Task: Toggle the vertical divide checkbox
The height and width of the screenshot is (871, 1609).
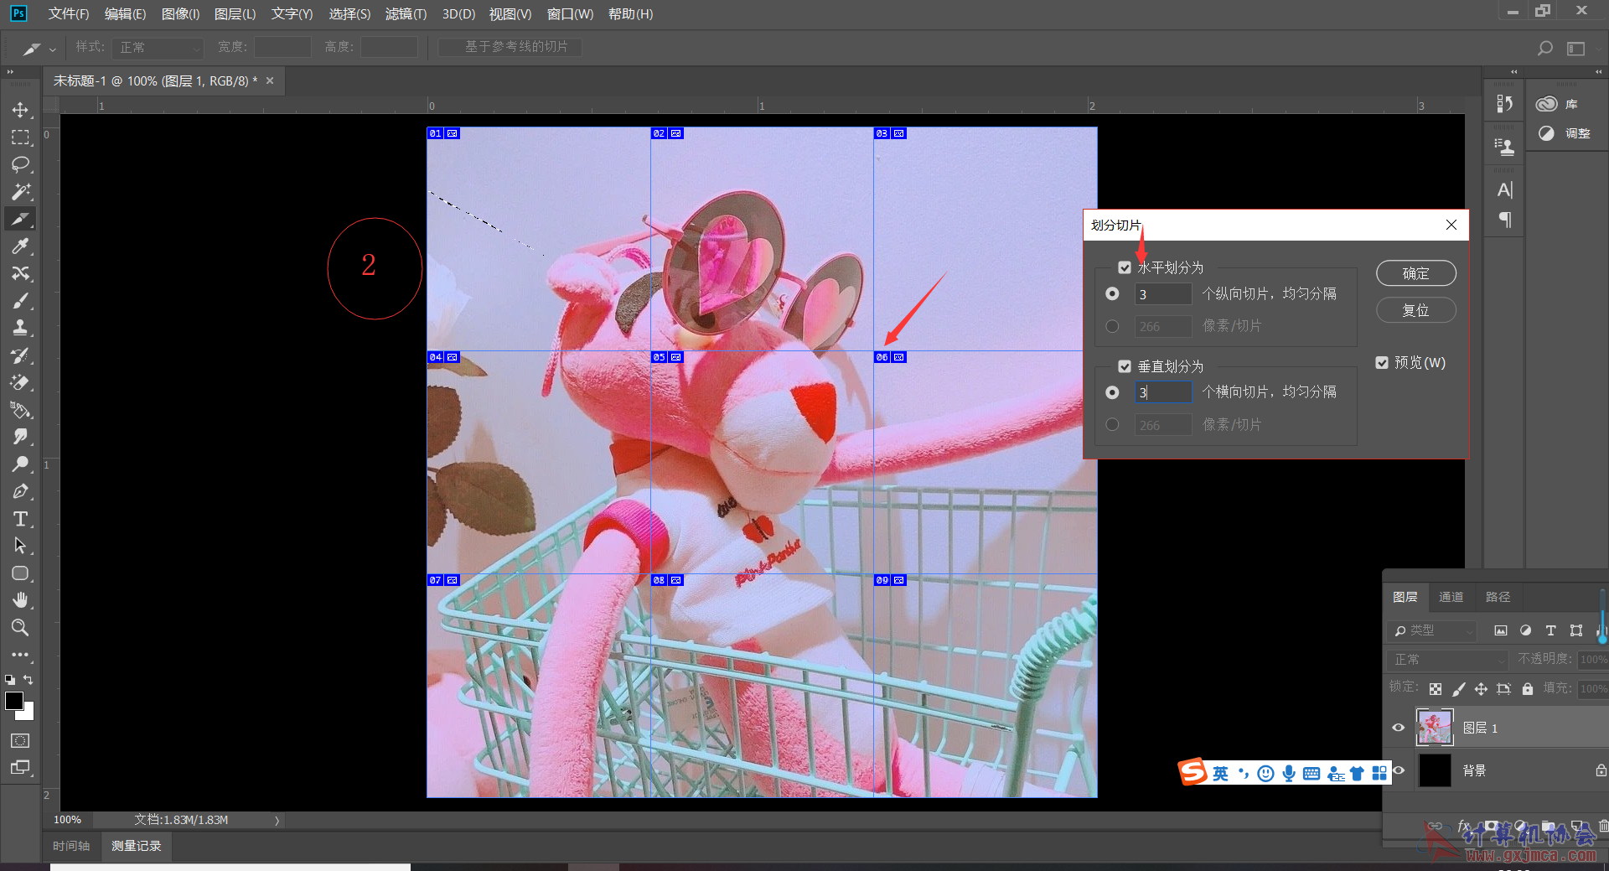Action: 1125,366
